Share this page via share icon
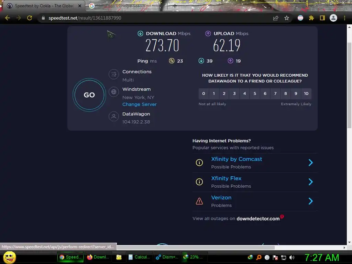The image size is (352, 264). pyautogui.click(x=276, y=18)
